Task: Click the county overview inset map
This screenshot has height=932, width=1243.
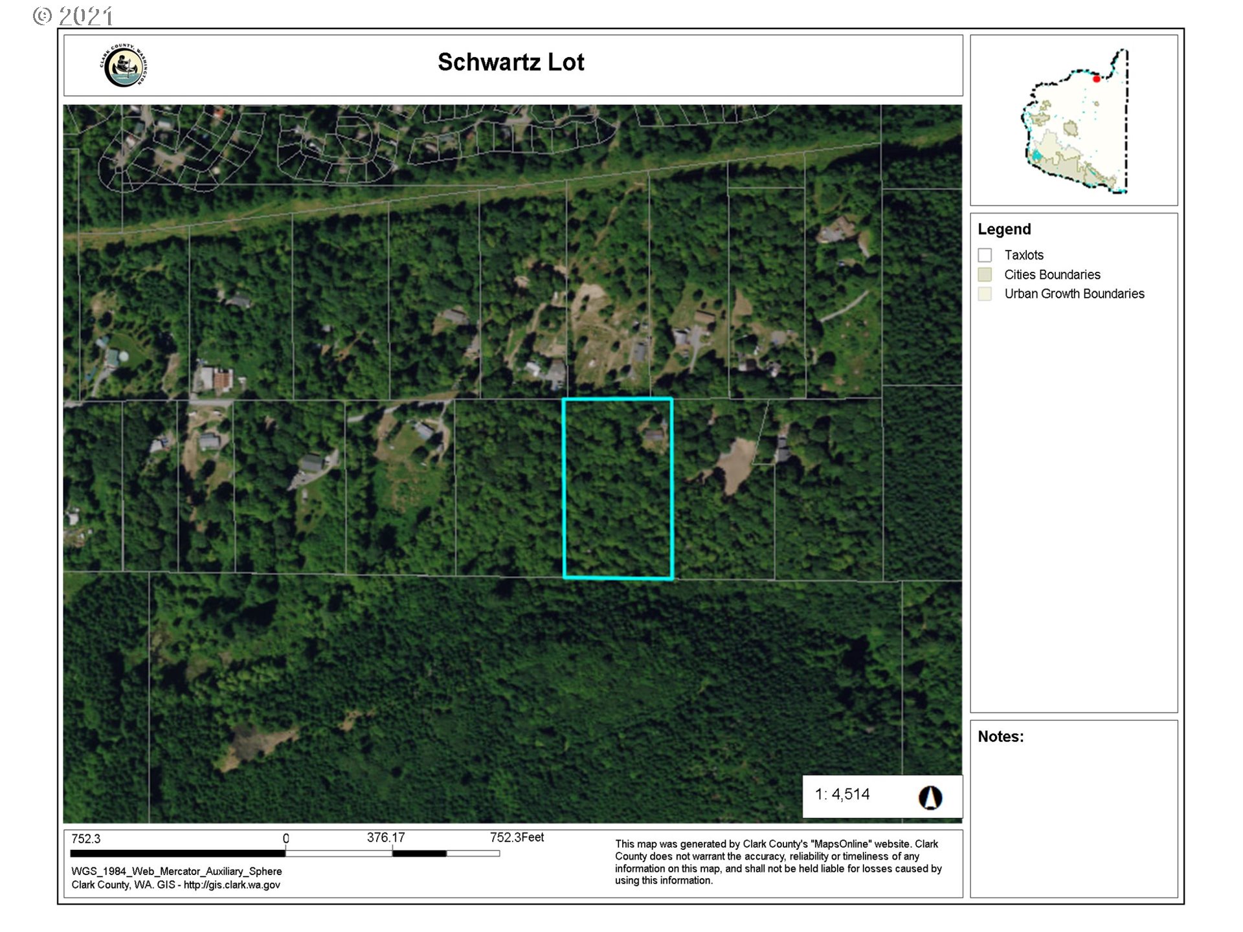Action: (1075, 121)
